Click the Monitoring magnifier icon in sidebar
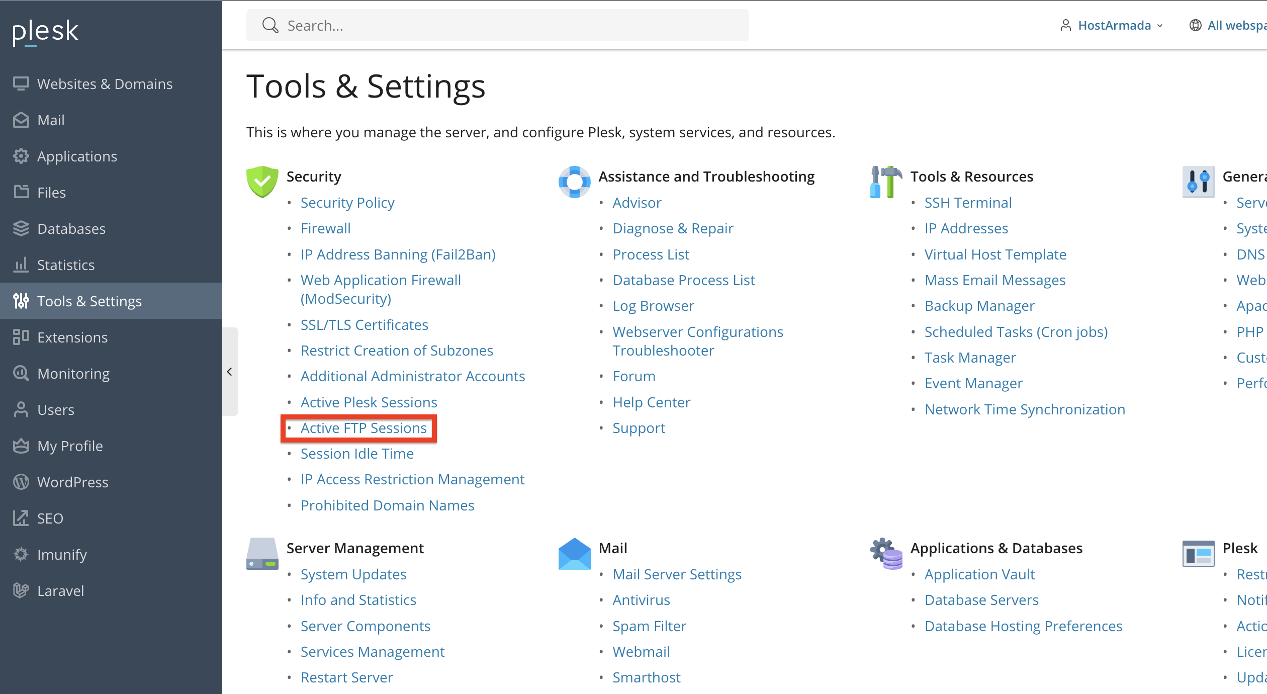 click(x=21, y=373)
